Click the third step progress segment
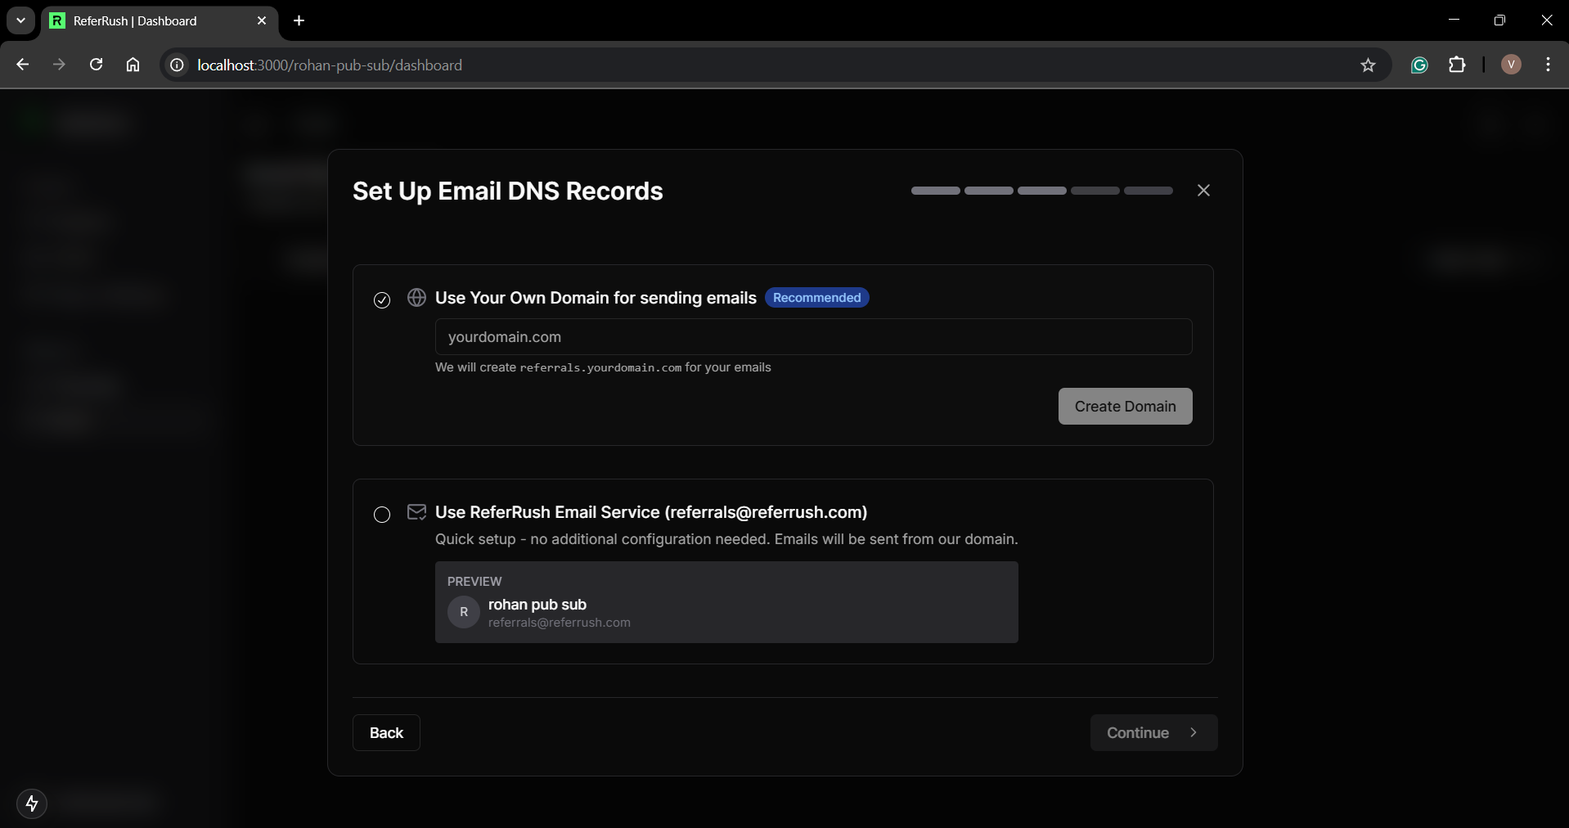Screen dimensions: 1569x828 click(1042, 191)
